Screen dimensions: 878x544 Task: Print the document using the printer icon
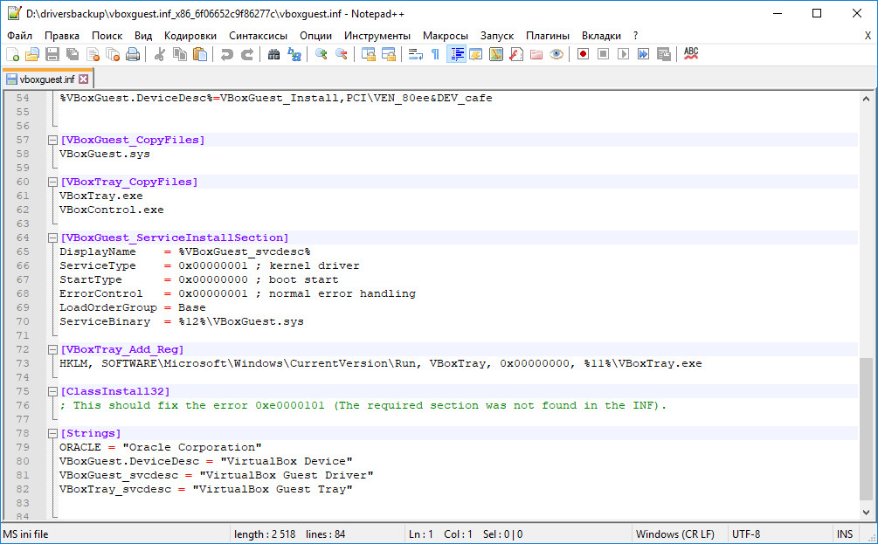(134, 54)
